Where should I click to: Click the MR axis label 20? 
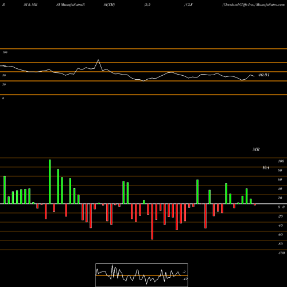pyautogui.click(x=280, y=198)
